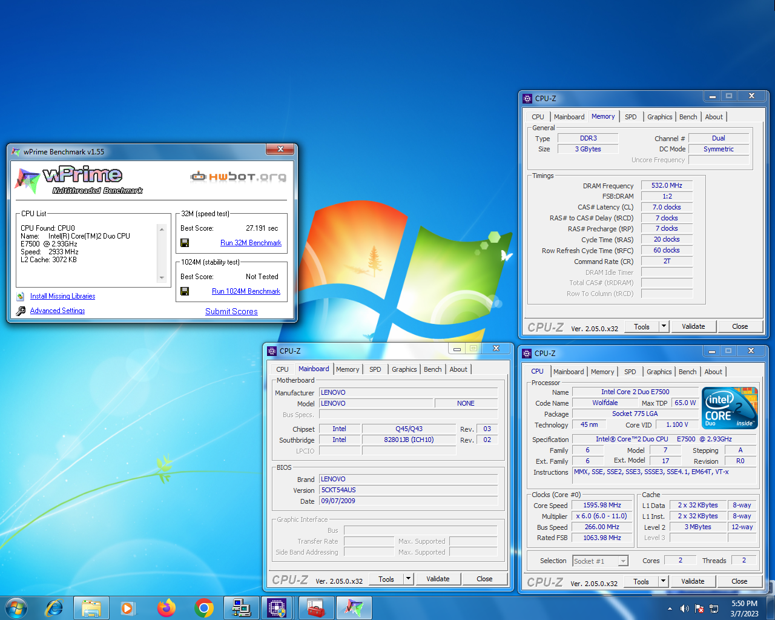
Task: Click the BIOS version field 5CKT54AUS
Action: [x=409, y=490]
